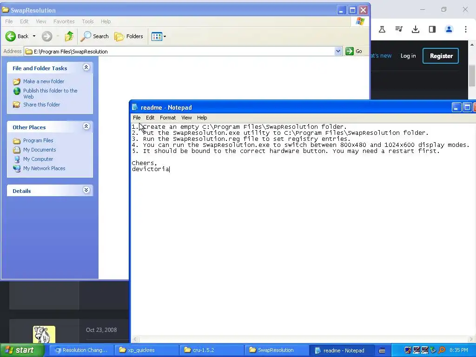476x357 pixels.
Task: Open the Tools menu in Explorer
Action: (x=88, y=21)
